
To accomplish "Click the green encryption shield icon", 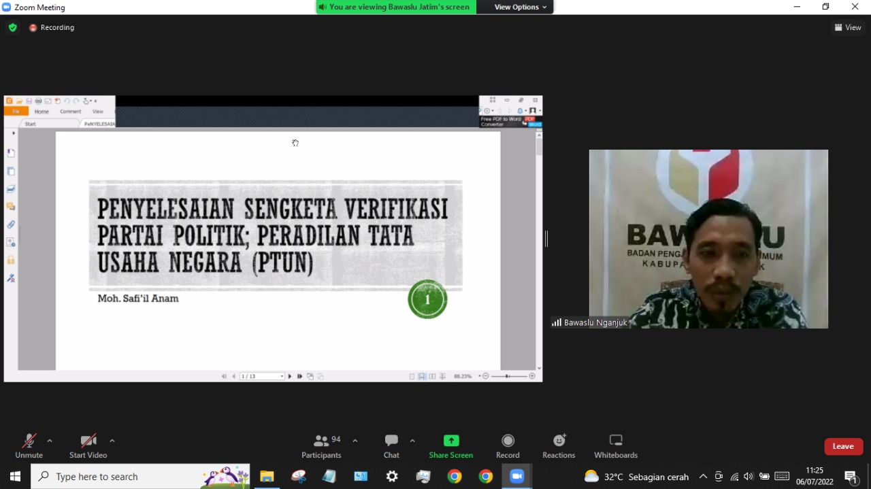I will click(x=12, y=28).
